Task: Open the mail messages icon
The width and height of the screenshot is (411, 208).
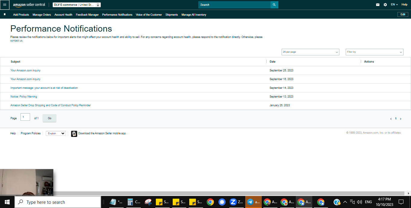Action: (x=378, y=5)
